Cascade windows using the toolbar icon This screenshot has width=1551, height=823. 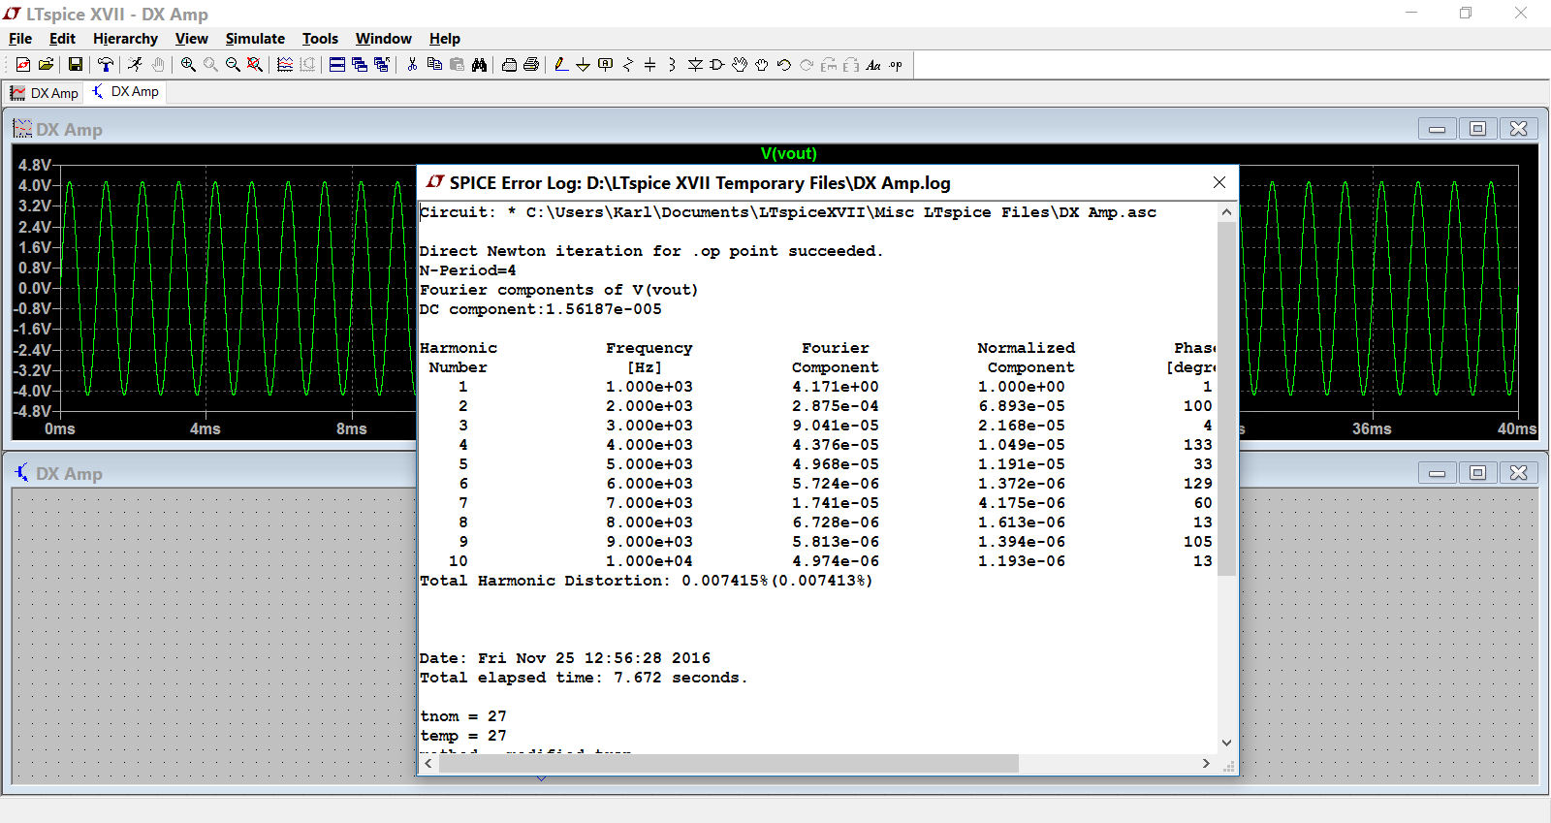[x=360, y=65]
